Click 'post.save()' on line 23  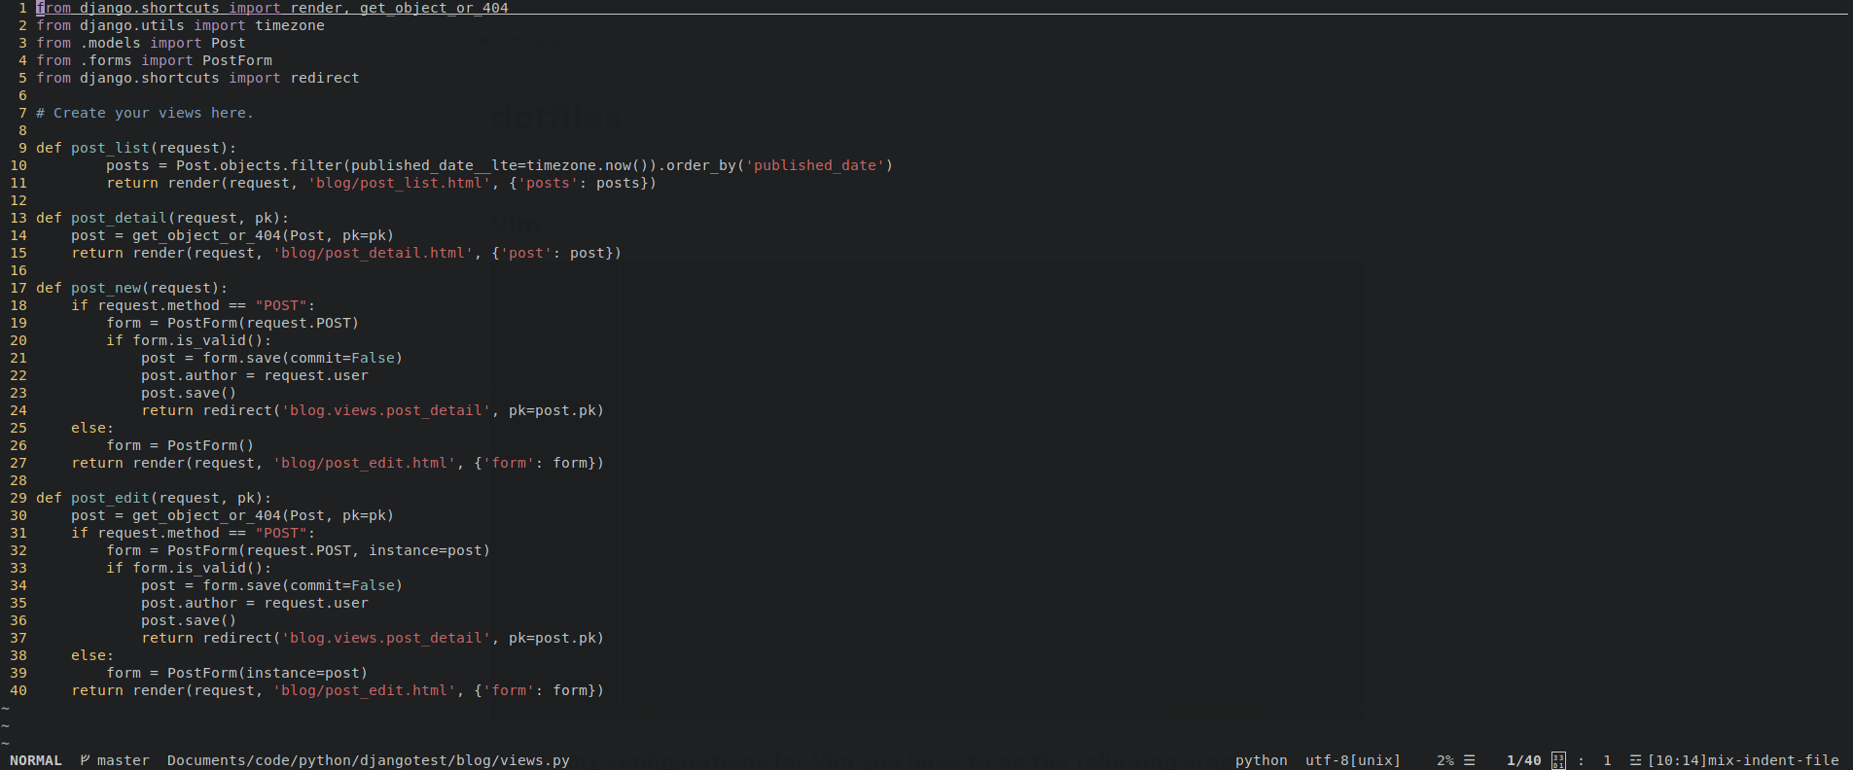[189, 393]
